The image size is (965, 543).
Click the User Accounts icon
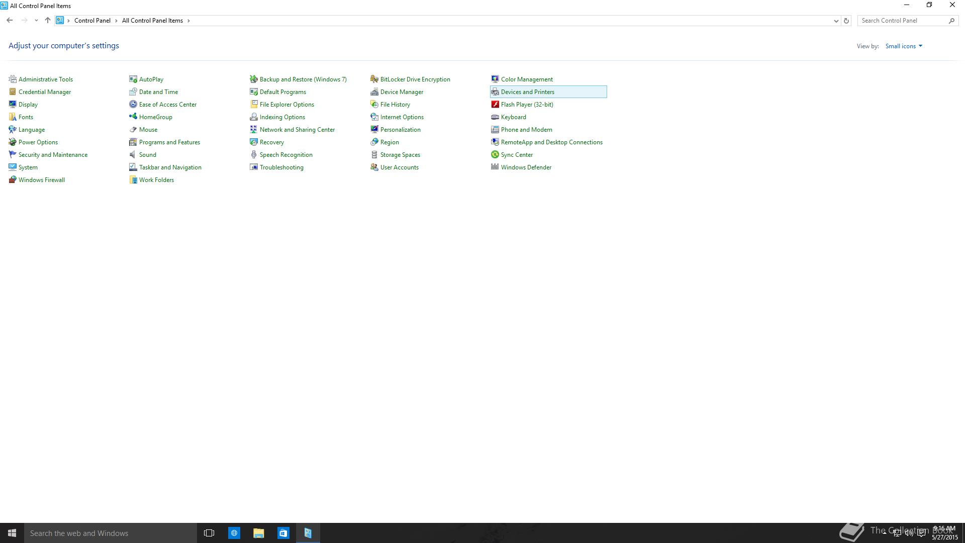tap(374, 167)
